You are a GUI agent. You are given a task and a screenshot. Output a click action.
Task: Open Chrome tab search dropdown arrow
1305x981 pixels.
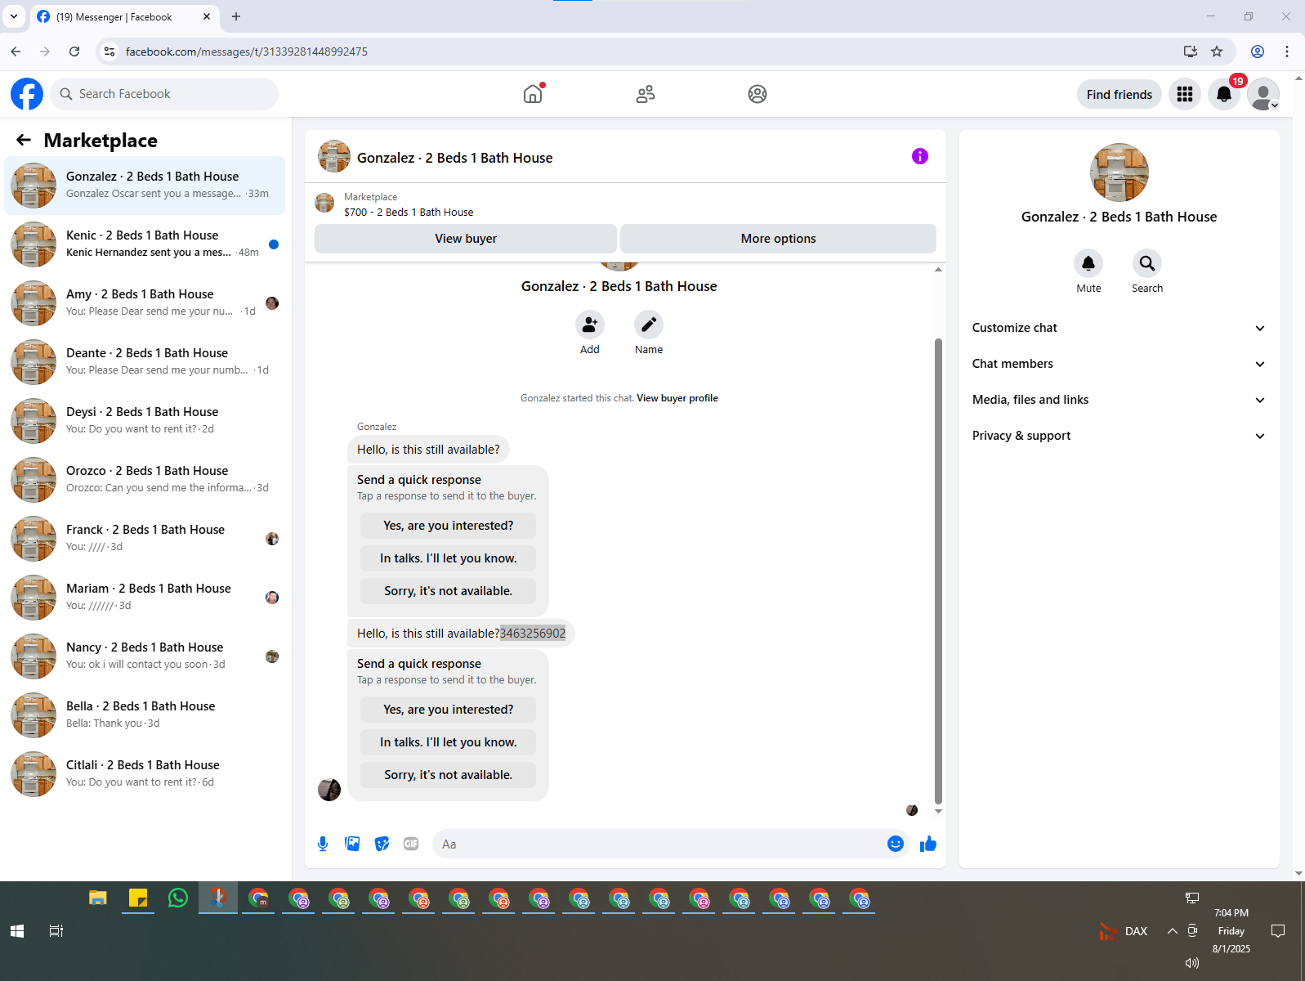pos(14,16)
